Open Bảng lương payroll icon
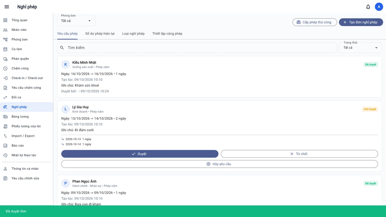This screenshot has width=386, height=217. coord(5,117)
